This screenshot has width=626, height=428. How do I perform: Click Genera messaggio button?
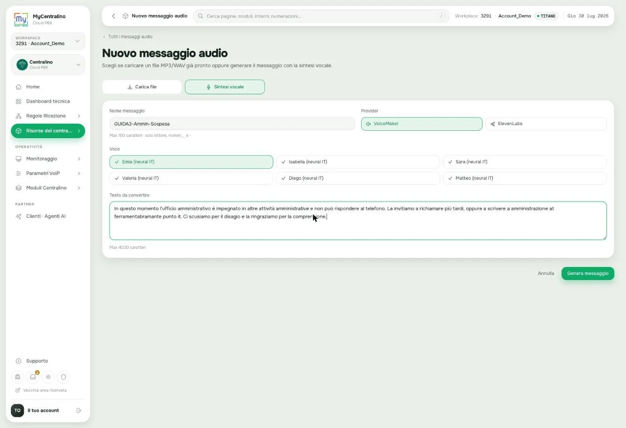(588, 274)
